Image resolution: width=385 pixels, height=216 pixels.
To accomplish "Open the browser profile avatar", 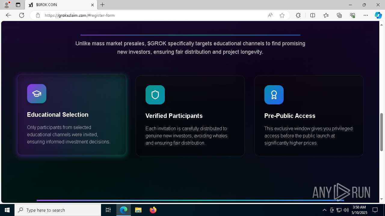I will (7, 5).
